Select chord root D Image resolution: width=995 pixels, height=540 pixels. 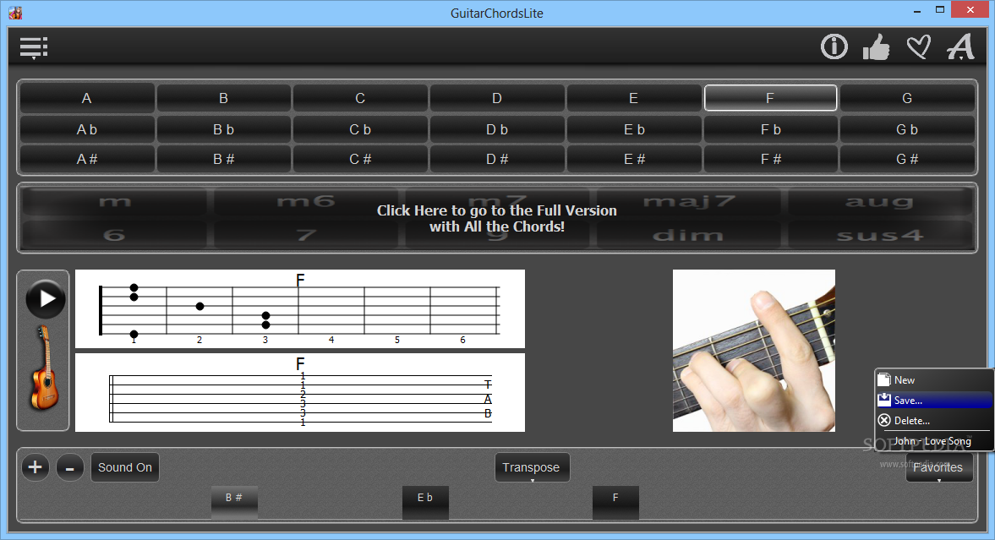pyautogui.click(x=497, y=98)
